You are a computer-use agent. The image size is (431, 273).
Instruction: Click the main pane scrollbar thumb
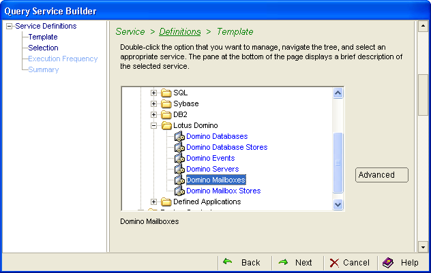click(x=423, y=95)
